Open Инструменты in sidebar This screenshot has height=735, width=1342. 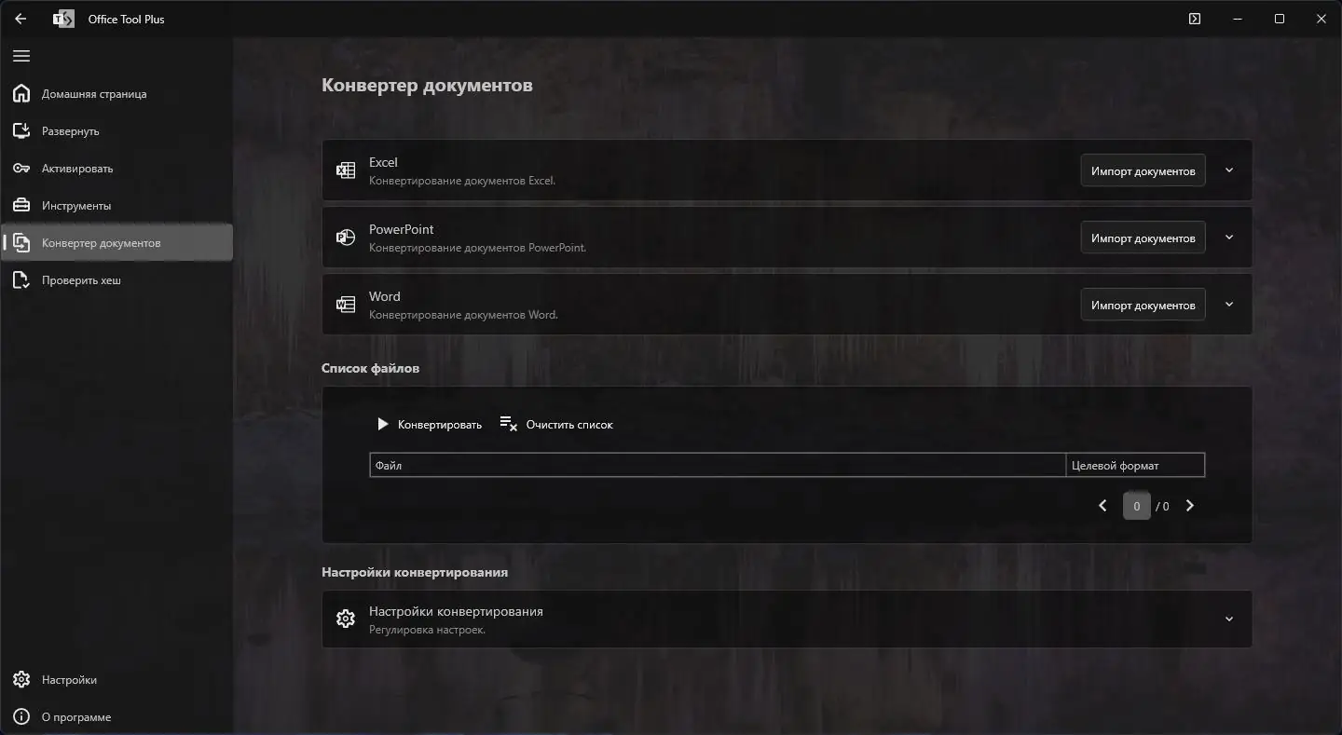(x=116, y=206)
